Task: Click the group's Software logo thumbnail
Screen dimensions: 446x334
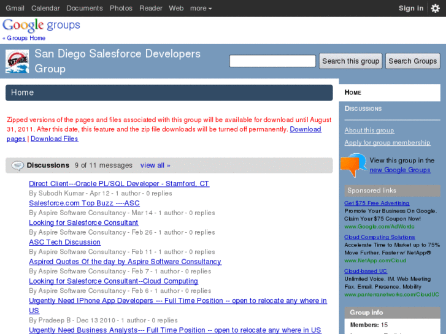Action: 17,61
